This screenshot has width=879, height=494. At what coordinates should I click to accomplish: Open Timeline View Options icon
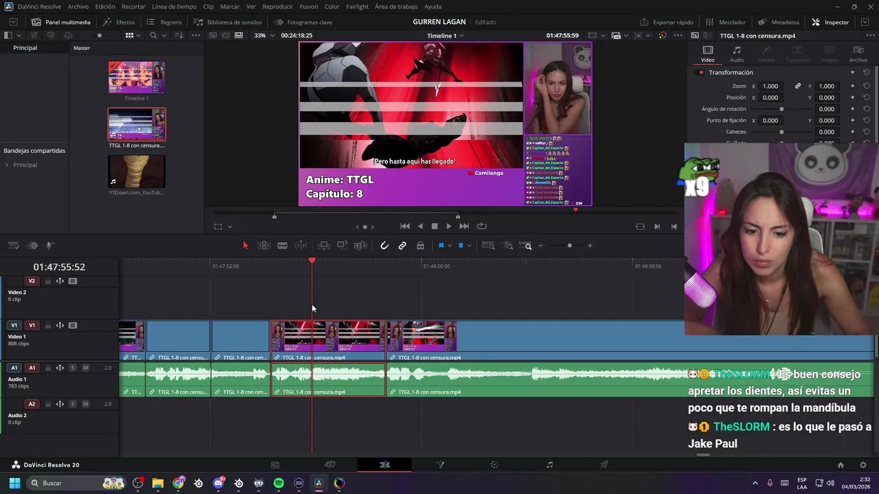pos(13,246)
